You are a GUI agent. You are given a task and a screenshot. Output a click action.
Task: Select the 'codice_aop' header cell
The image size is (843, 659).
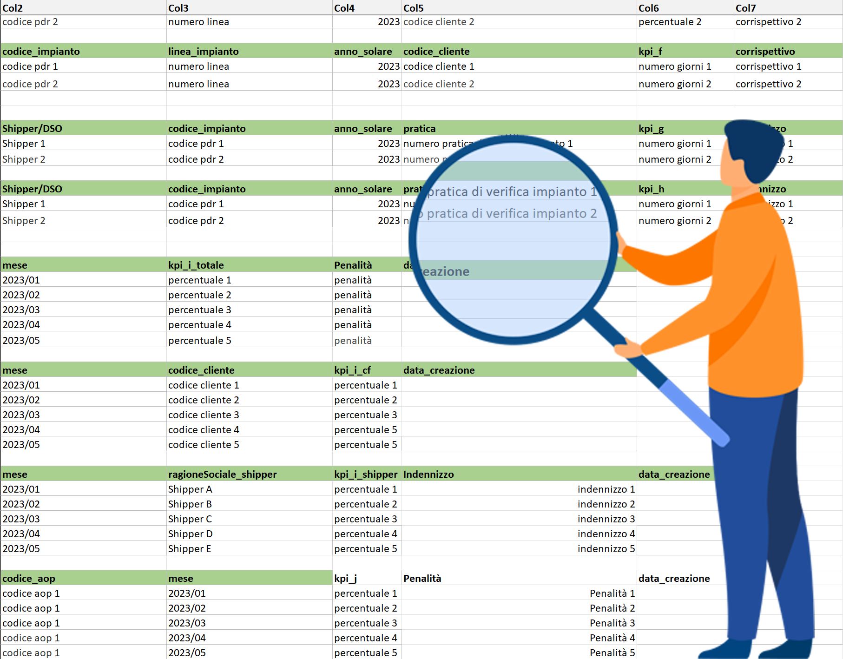click(x=83, y=578)
